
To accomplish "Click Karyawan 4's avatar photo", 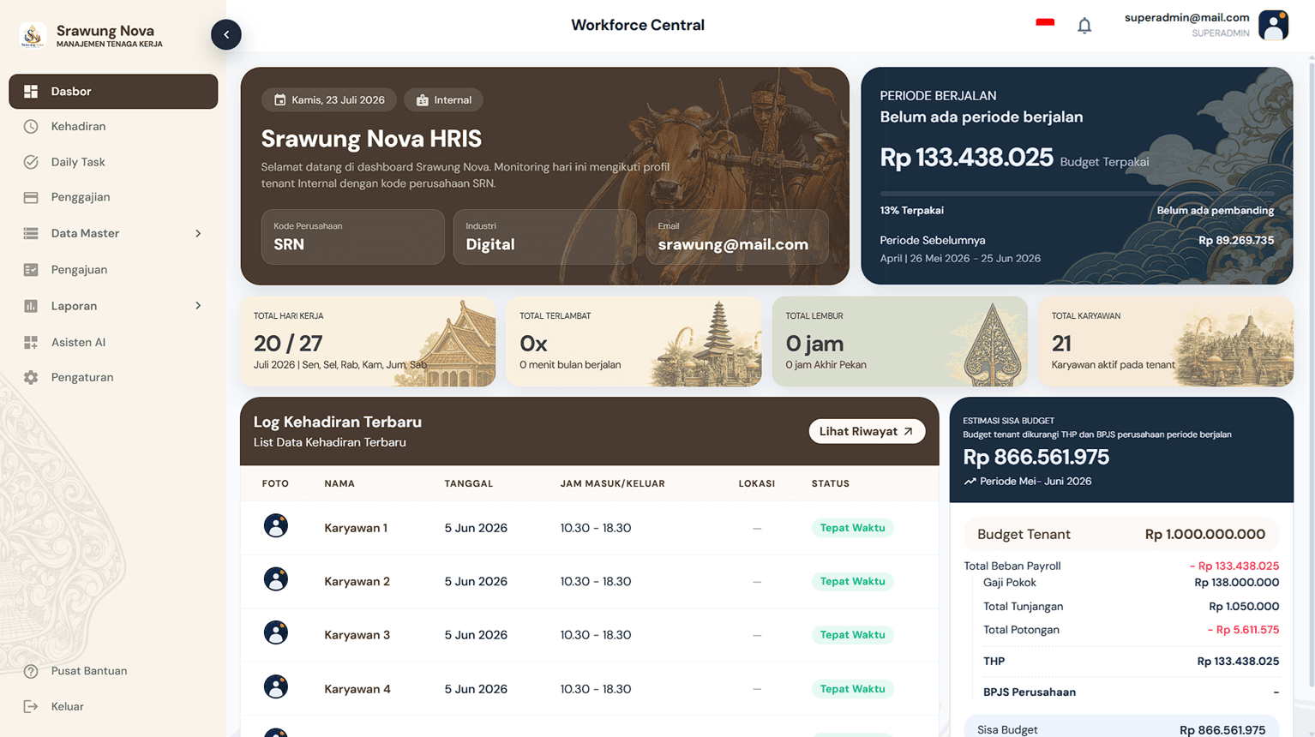I will coord(276,686).
